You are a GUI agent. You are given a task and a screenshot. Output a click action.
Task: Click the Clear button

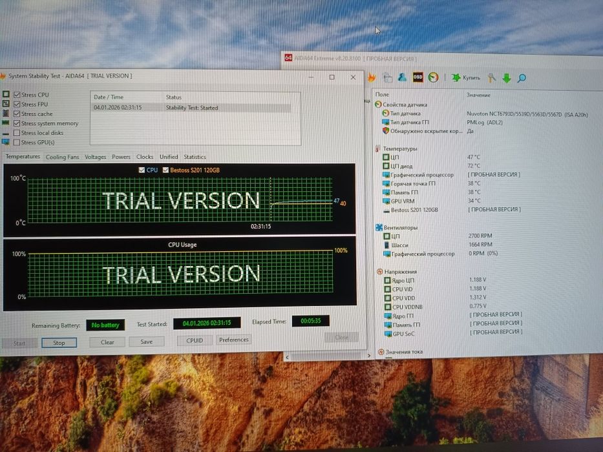(107, 342)
